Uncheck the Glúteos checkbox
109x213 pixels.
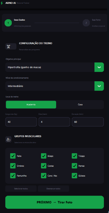point(75,176)
